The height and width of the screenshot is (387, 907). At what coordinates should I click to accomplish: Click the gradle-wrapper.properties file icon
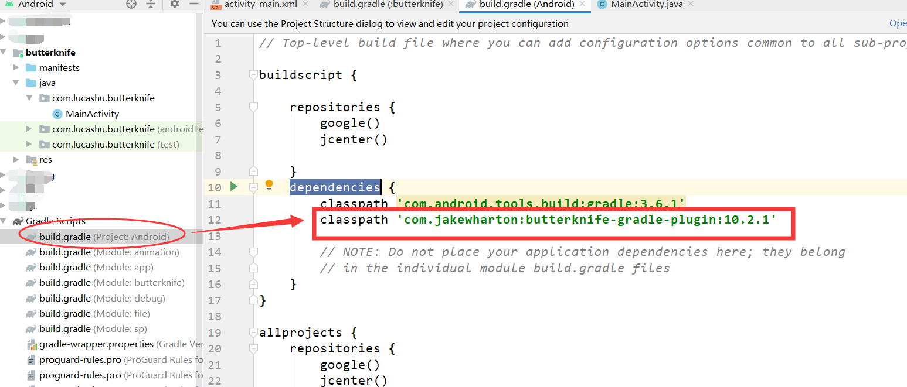coord(31,344)
